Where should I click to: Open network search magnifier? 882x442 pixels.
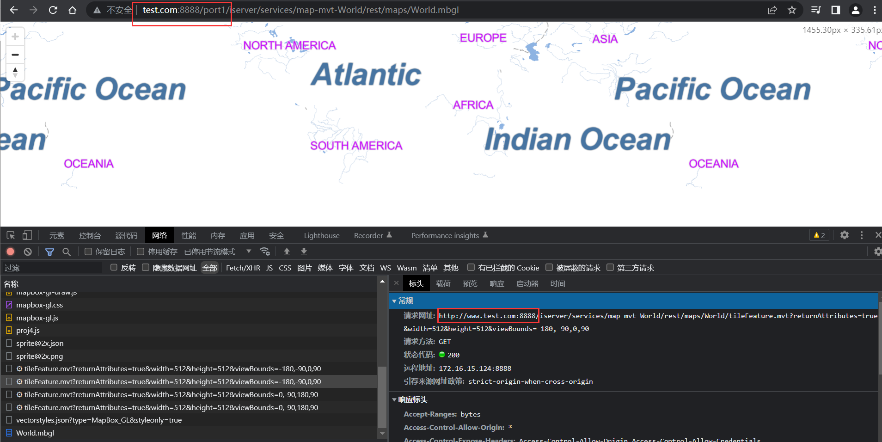[67, 252]
